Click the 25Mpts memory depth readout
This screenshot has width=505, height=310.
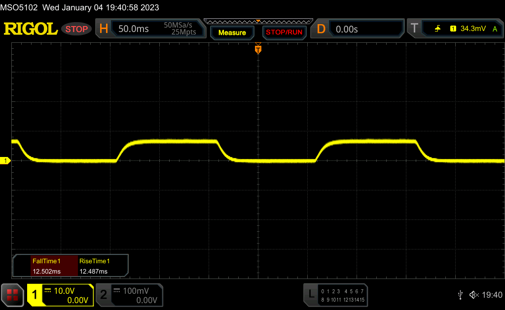[183, 32]
